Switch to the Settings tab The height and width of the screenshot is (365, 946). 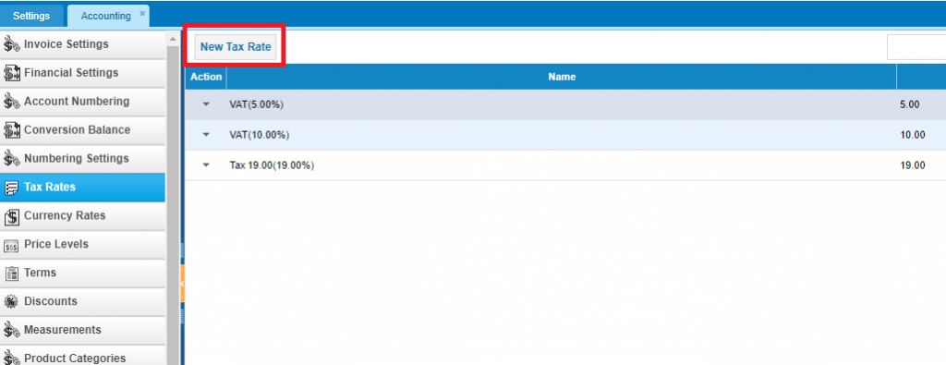[31, 16]
